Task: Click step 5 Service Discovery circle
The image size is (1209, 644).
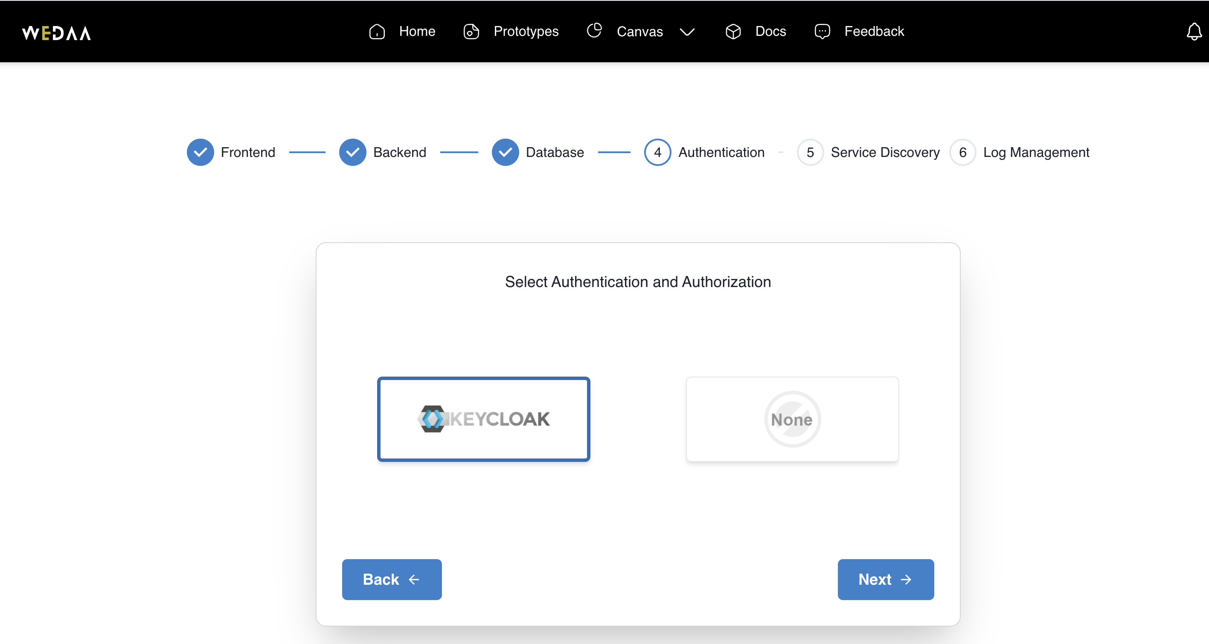Action: click(x=810, y=152)
